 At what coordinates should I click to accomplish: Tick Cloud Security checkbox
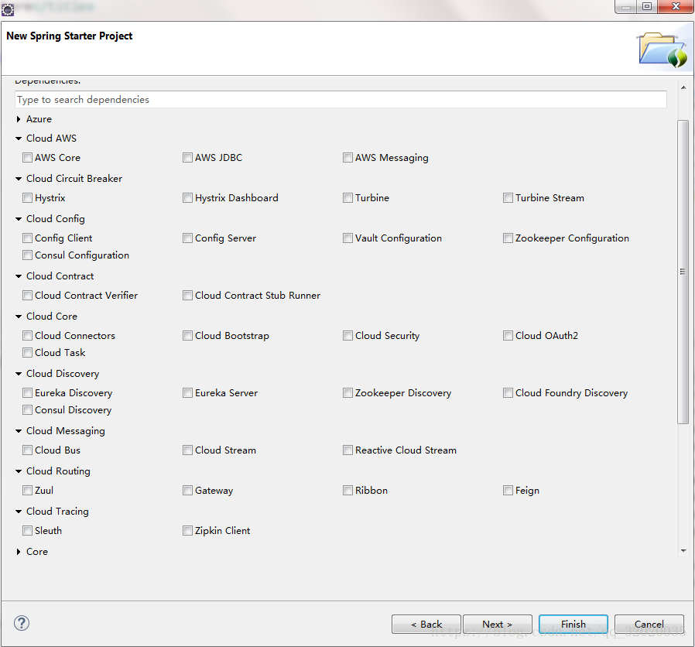(x=347, y=335)
